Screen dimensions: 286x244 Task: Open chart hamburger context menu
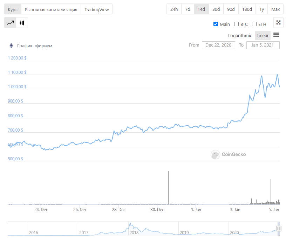coord(276,35)
